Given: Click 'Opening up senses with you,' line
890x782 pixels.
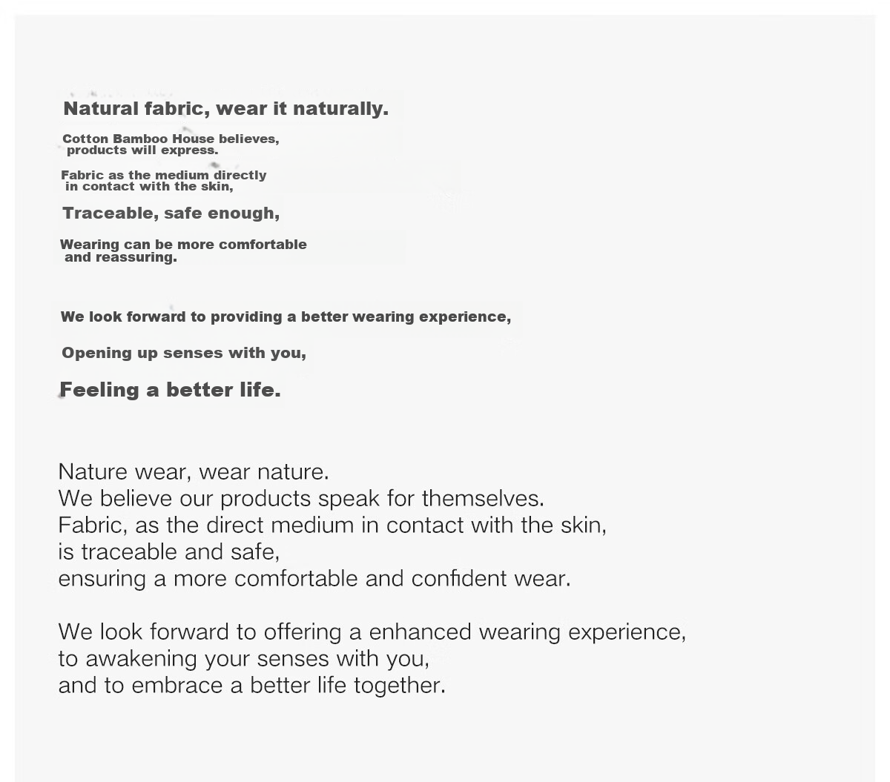Looking at the screenshot, I should coord(184,353).
